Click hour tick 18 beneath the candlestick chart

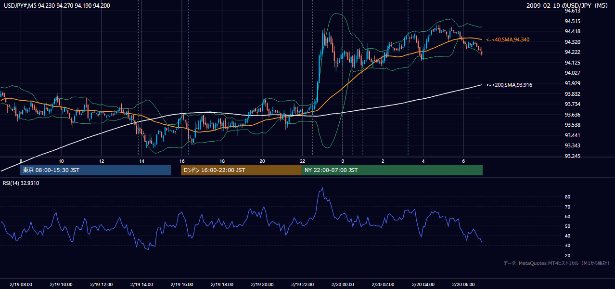[222, 161]
